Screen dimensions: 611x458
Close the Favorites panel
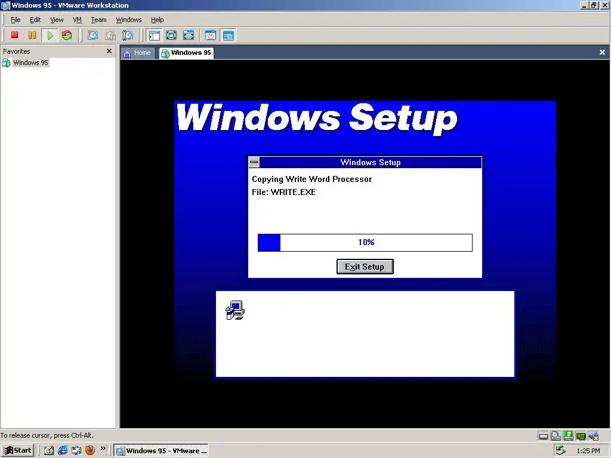109,51
